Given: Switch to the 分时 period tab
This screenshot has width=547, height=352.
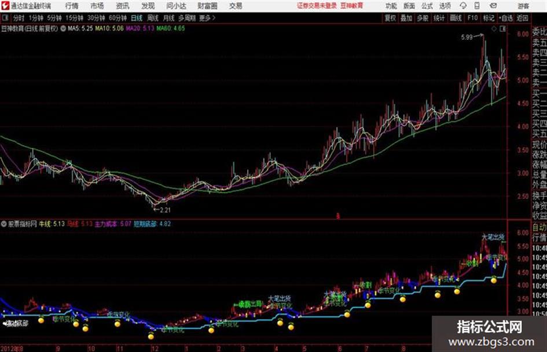Looking at the screenshot, I should [19, 18].
